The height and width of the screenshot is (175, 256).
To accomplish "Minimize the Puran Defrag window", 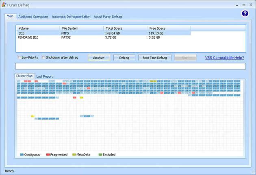I will pos(237,5).
